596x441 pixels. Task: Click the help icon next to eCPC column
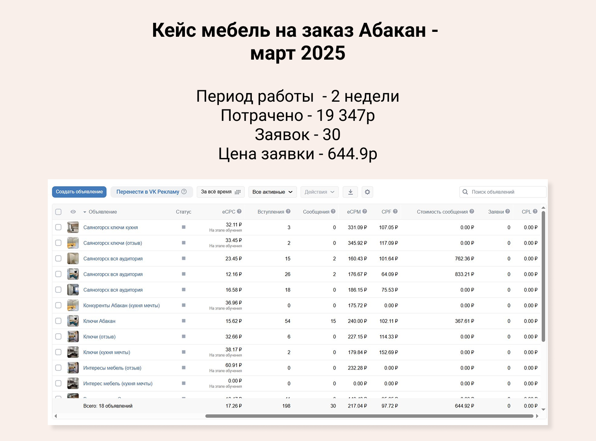coord(239,211)
